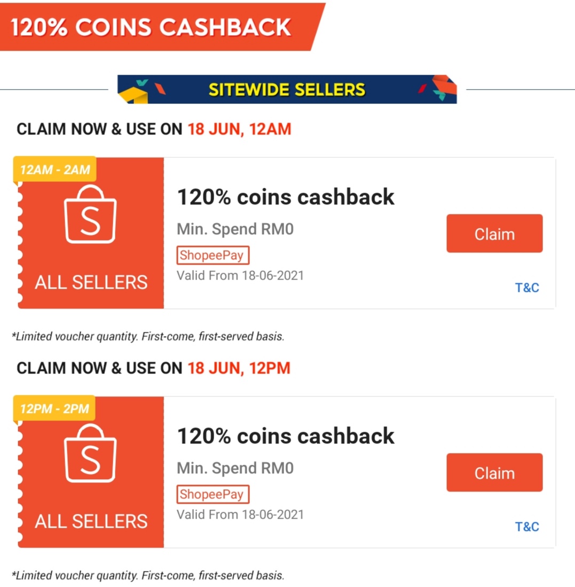Tap Valid From date on the 12PM voucher

click(x=240, y=514)
